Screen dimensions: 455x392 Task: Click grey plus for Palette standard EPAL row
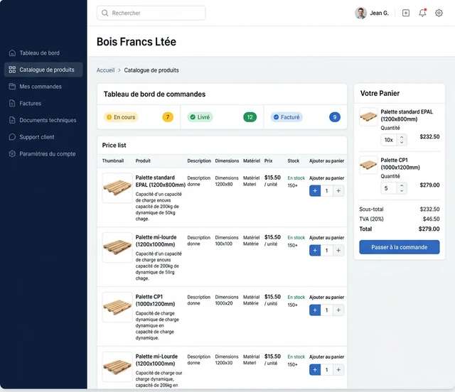pyautogui.click(x=338, y=191)
